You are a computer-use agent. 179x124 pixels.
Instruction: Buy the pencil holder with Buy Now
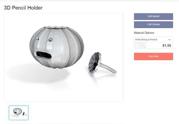click(x=153, y=56)
